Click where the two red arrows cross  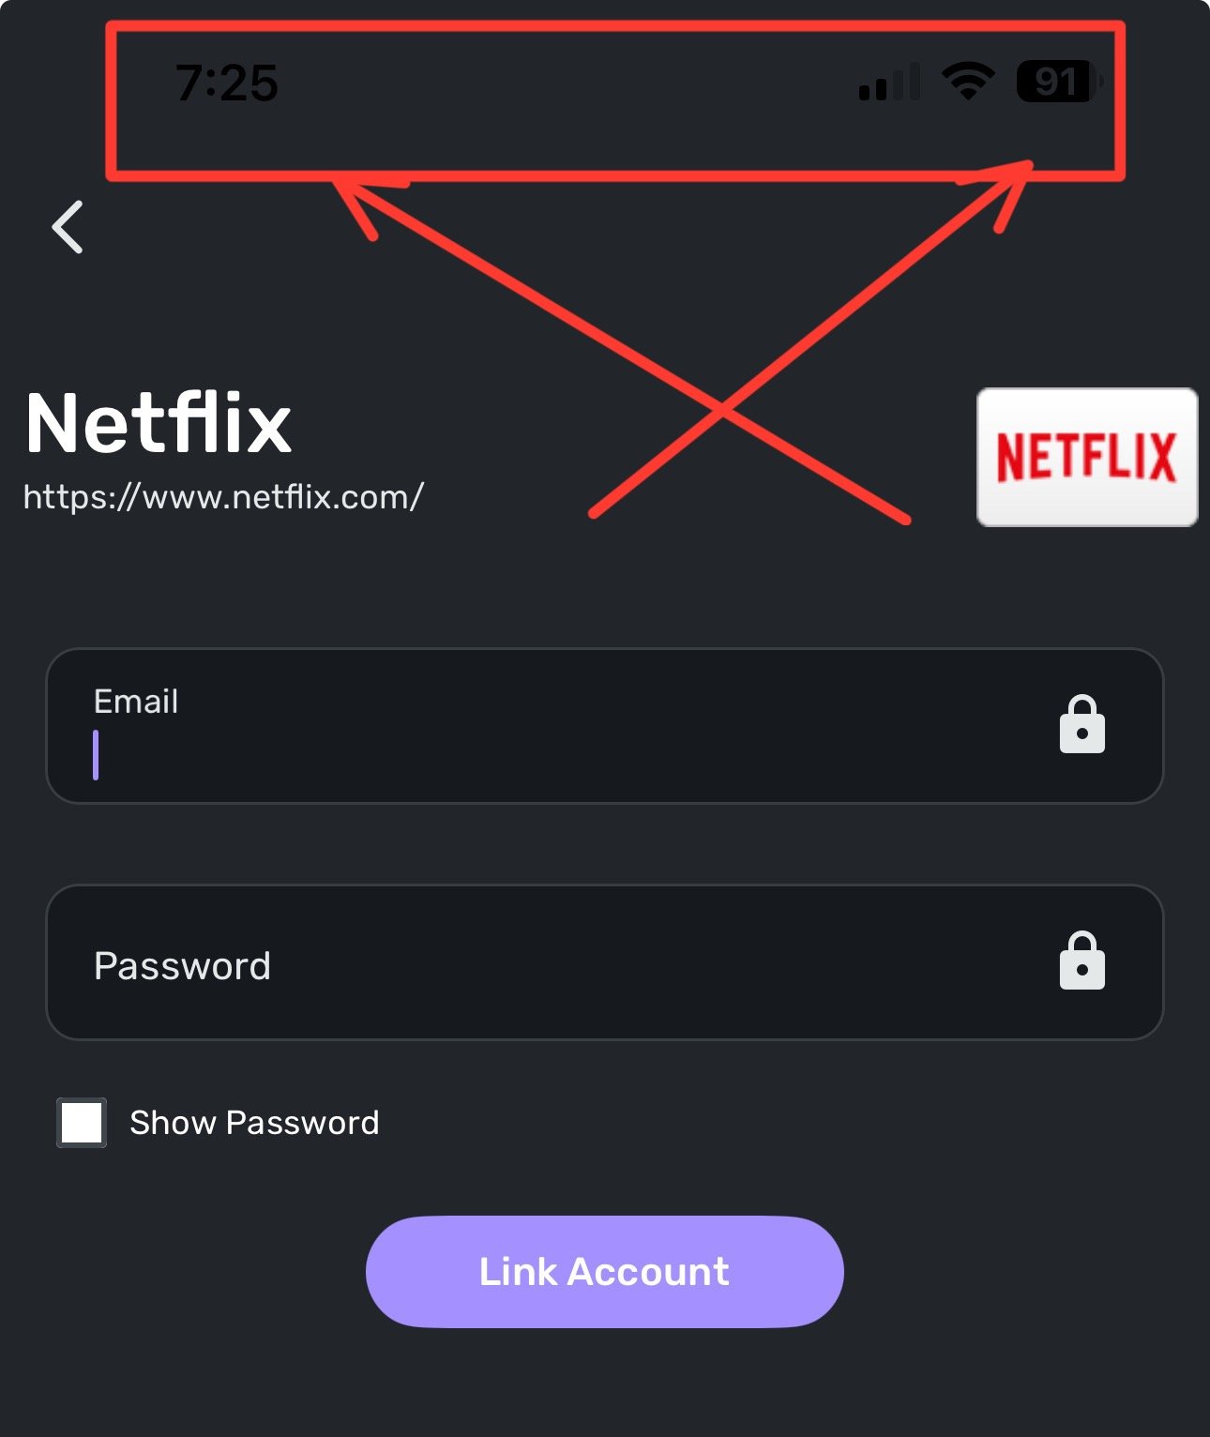(722, 409)
